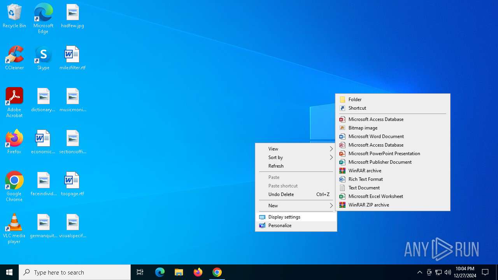Screen dimensions: 498x280
Task: Create a new Folder
Action: click(393, 100)
